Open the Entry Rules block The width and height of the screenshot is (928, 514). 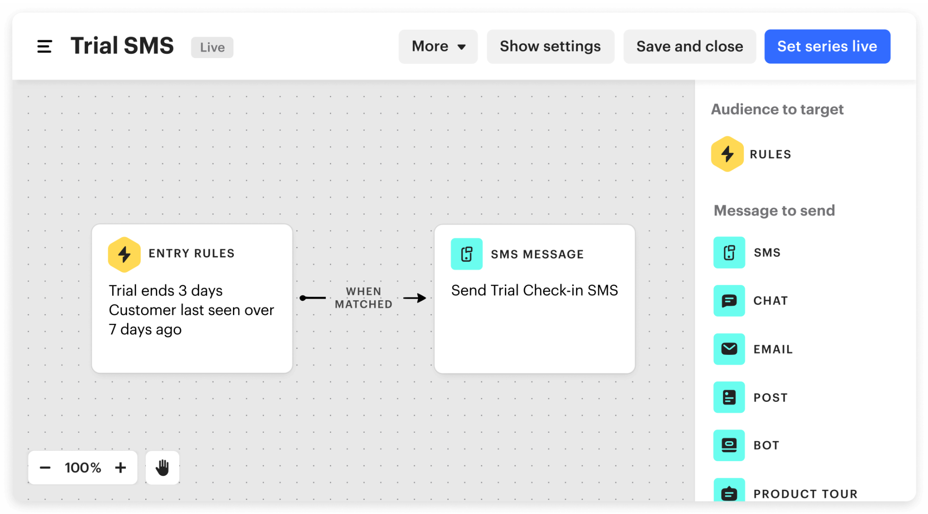[192, 299]
